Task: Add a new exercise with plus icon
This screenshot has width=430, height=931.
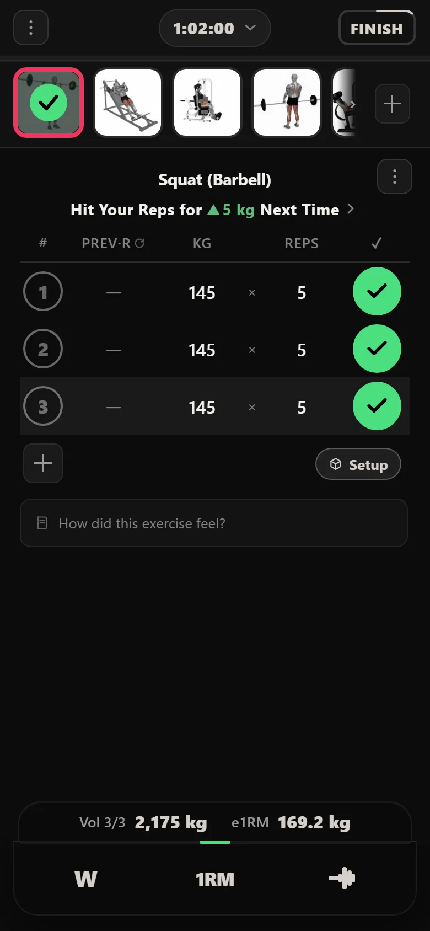Action: click(393, 104)
